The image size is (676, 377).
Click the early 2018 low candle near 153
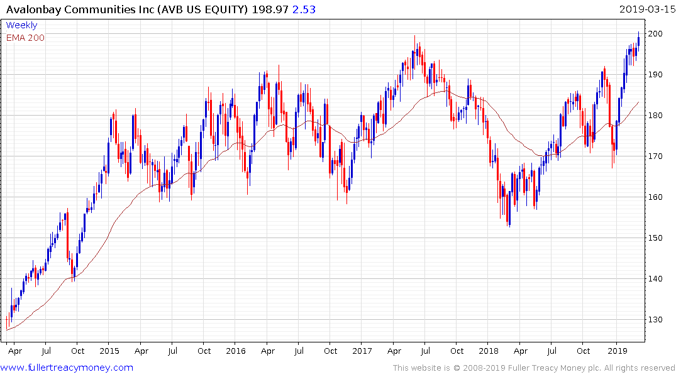point(509,209)
